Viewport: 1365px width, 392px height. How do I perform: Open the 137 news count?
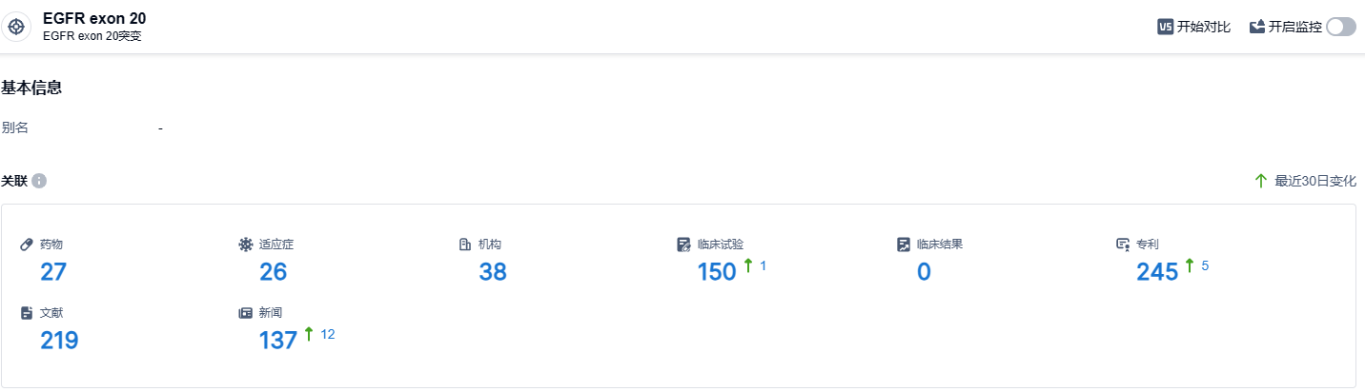coord(278,340)
